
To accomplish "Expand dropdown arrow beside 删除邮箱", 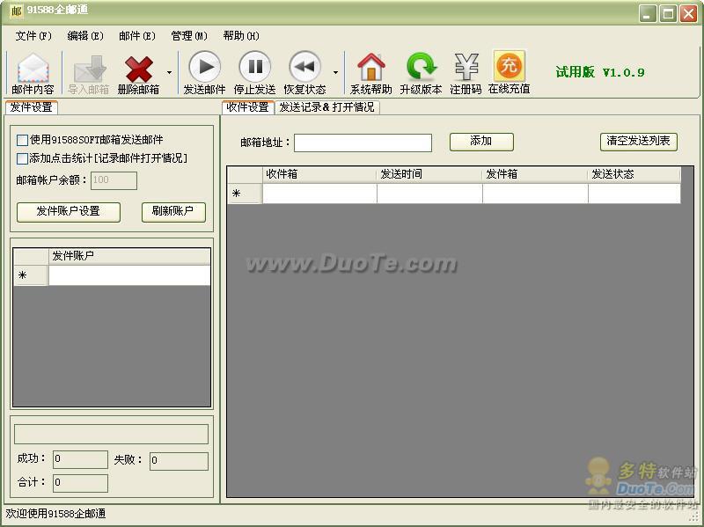I will [169, 73].
